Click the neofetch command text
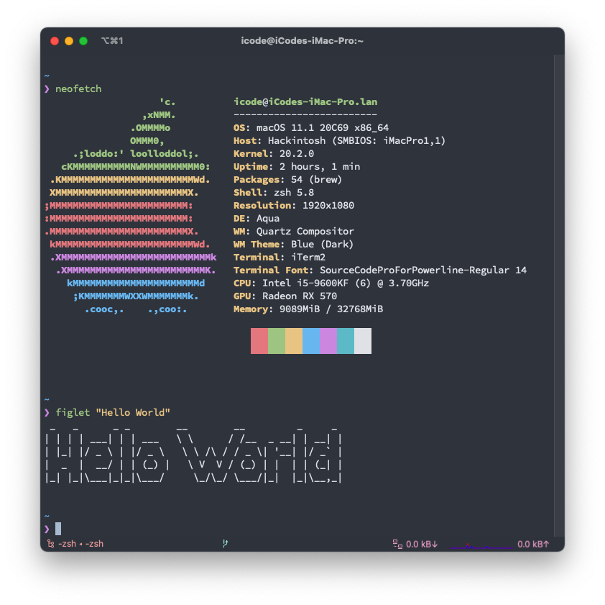Viewport: 605px width, 605px height. pyautogui.click(x=78, y=89)
